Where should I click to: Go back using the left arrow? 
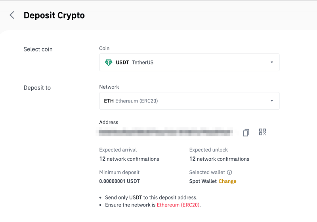(12, 15)
